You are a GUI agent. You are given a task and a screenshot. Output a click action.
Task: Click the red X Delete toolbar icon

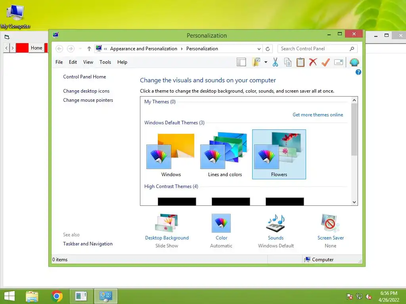click(x=313, y=62)
